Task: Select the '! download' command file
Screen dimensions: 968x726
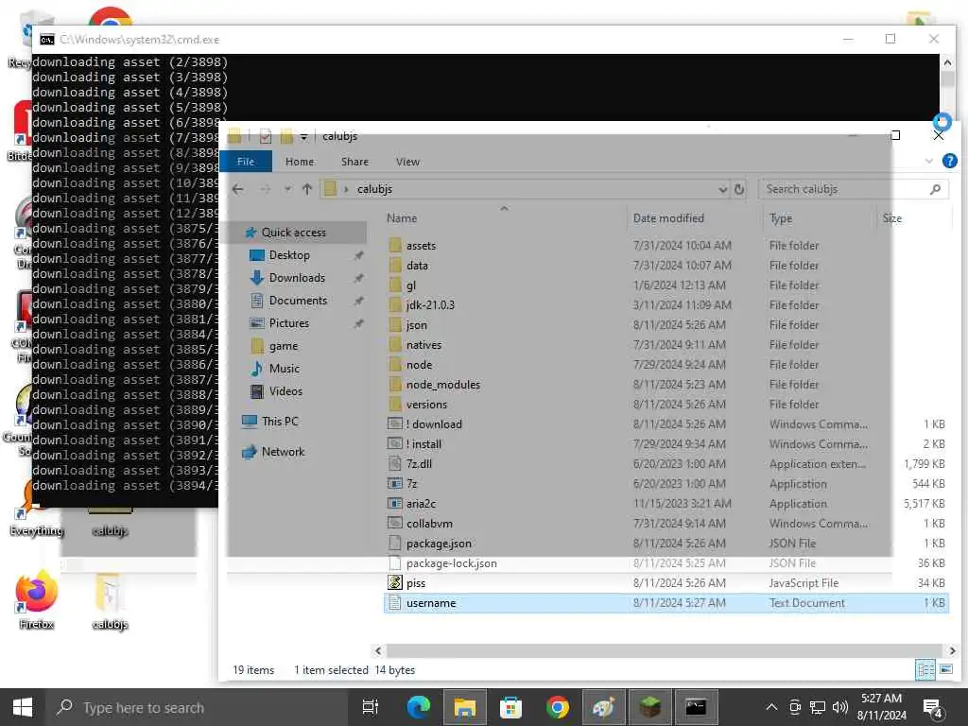Action: (x=434, y=424)
